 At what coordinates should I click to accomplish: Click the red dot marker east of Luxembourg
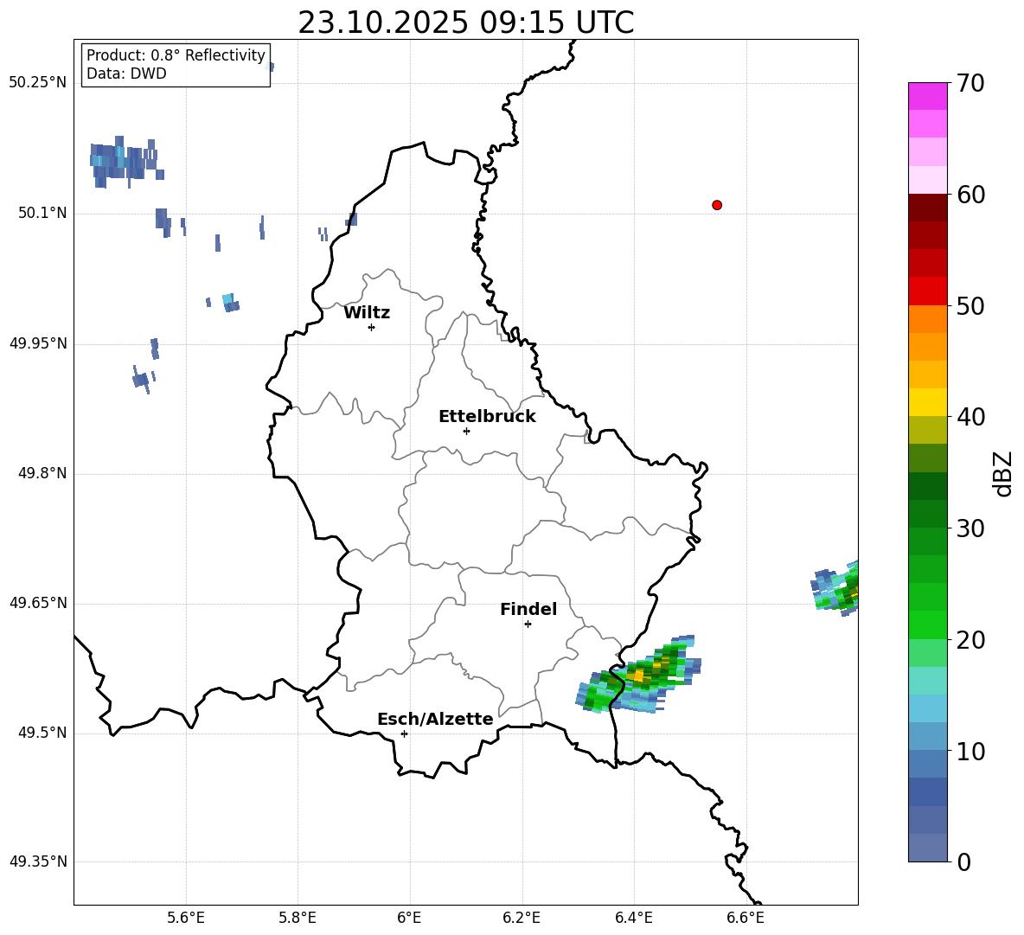[x=717, y=205]
